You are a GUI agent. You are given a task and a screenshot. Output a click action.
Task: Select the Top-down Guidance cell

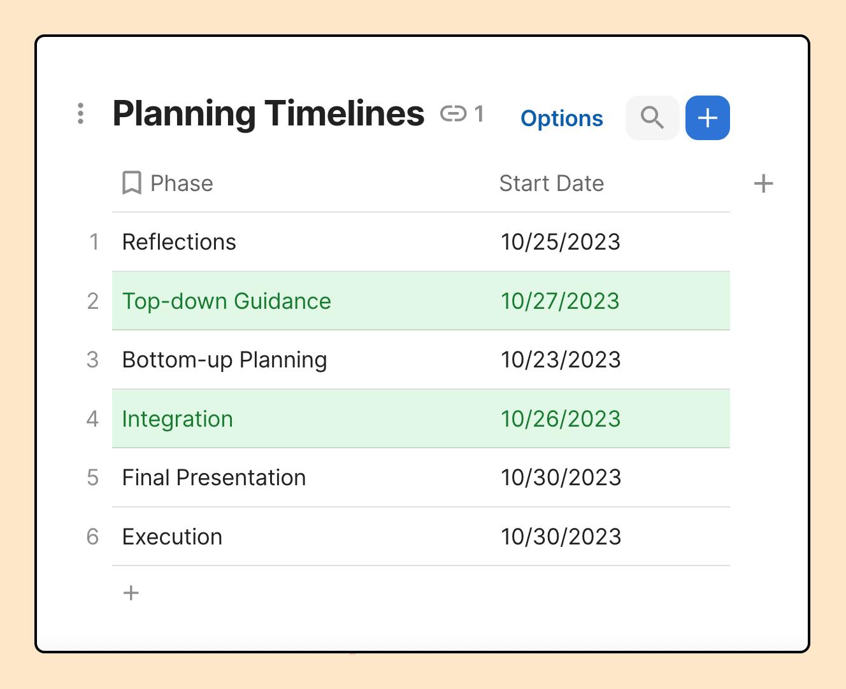(x=226, y=301)
